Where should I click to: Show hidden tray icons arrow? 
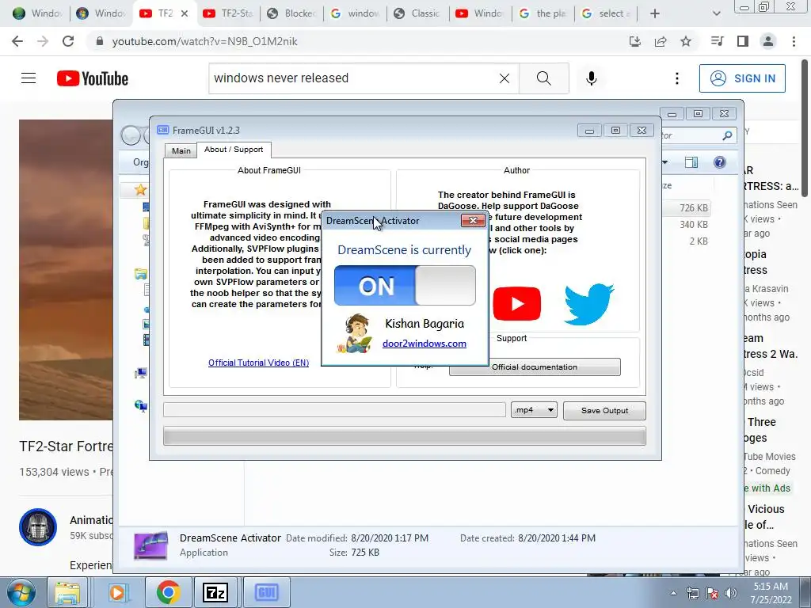[673, 593]
